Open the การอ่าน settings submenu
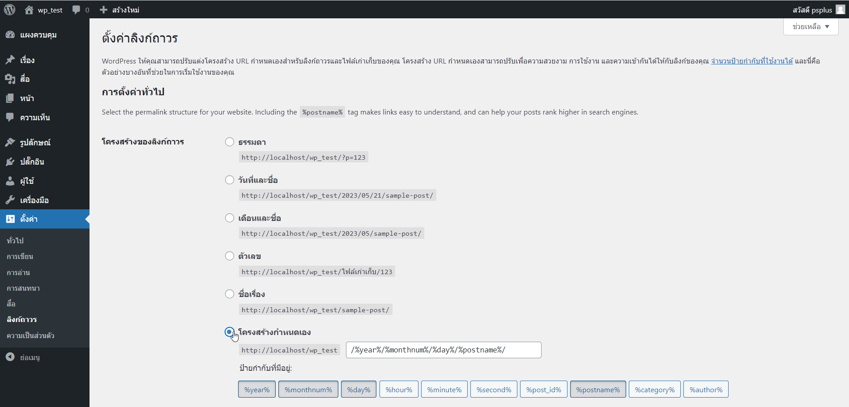 point(18,272)
